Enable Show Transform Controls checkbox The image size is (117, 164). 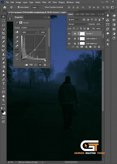[43, 7]
